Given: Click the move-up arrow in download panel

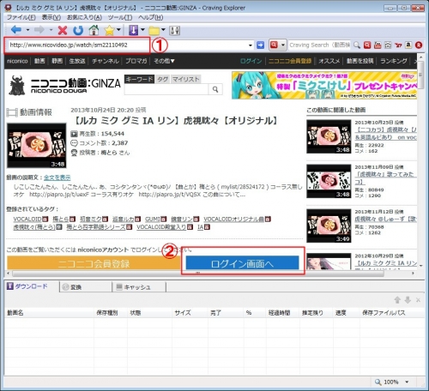Looking at the screenshot, I should point(397,300).
